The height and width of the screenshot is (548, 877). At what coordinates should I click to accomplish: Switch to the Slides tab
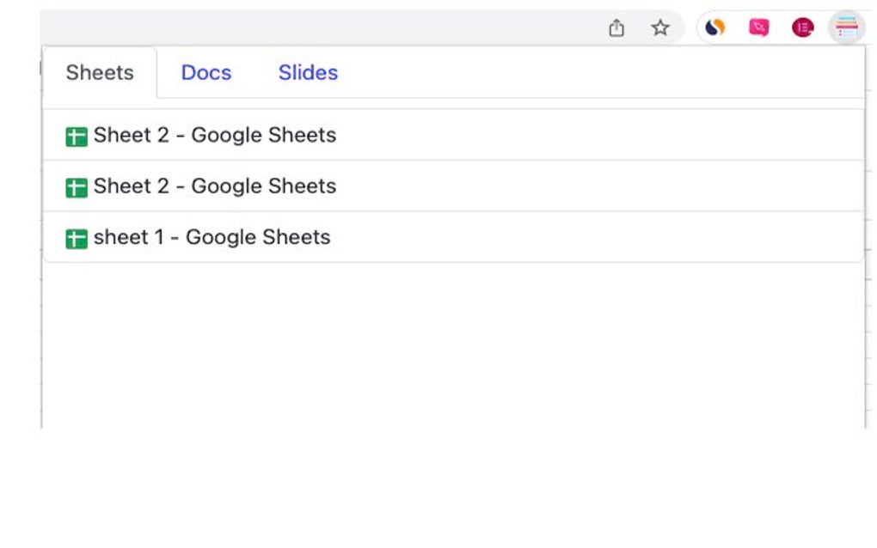pos(307,72)
